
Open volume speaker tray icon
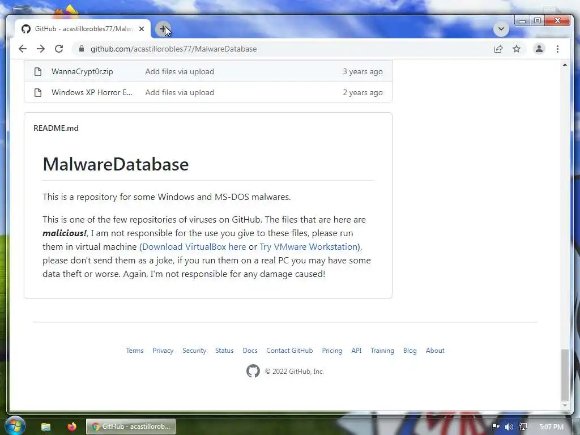(509, 427)
